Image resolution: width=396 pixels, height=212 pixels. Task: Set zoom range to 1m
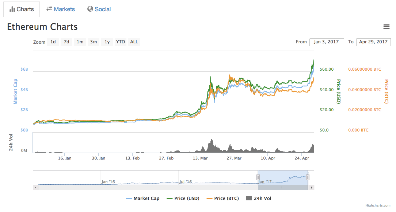80,42
